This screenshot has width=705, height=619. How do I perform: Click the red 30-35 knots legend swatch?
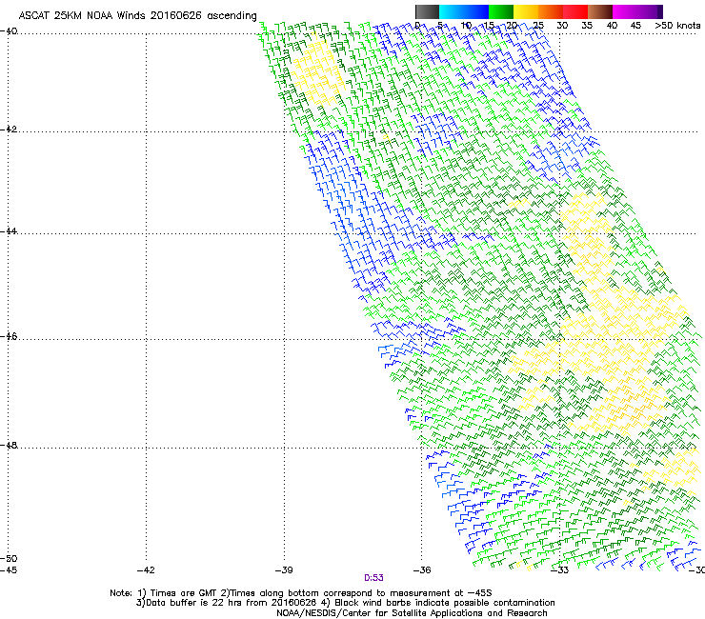(575, 11)
